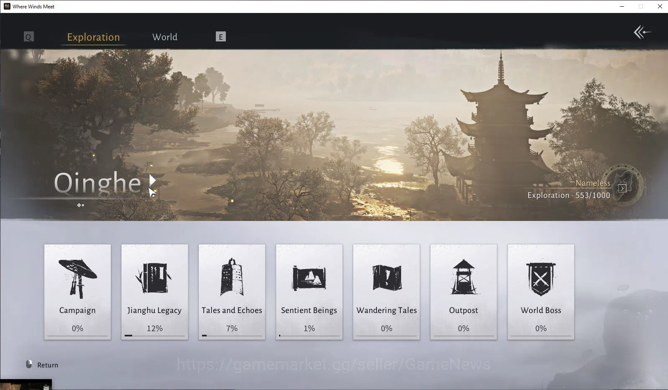This screenshot has width=668, height=390.
Task: Click the Tales and Echoes 7% progress bar
Action: pyautogui.click(x=232, y=336)
